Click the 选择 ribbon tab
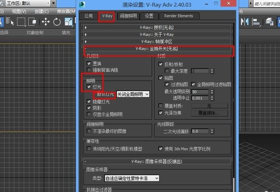This screenshot has height=192, width=280. pyautogui.click(x=4, y=33)
